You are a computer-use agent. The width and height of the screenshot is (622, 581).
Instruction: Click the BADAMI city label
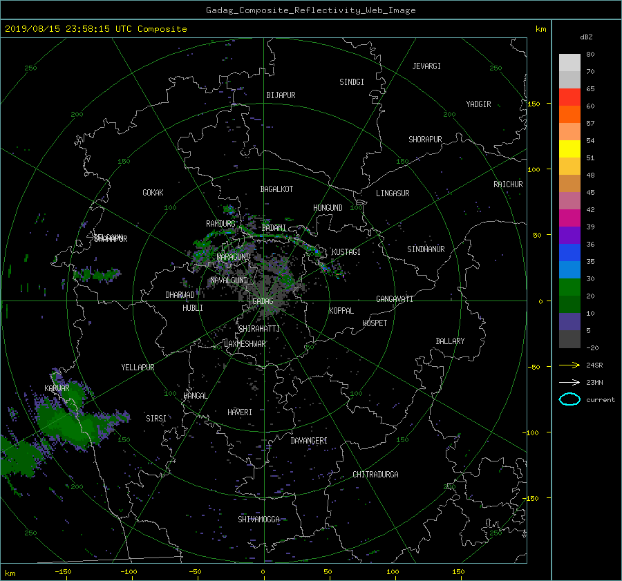(x=274, y=228)
